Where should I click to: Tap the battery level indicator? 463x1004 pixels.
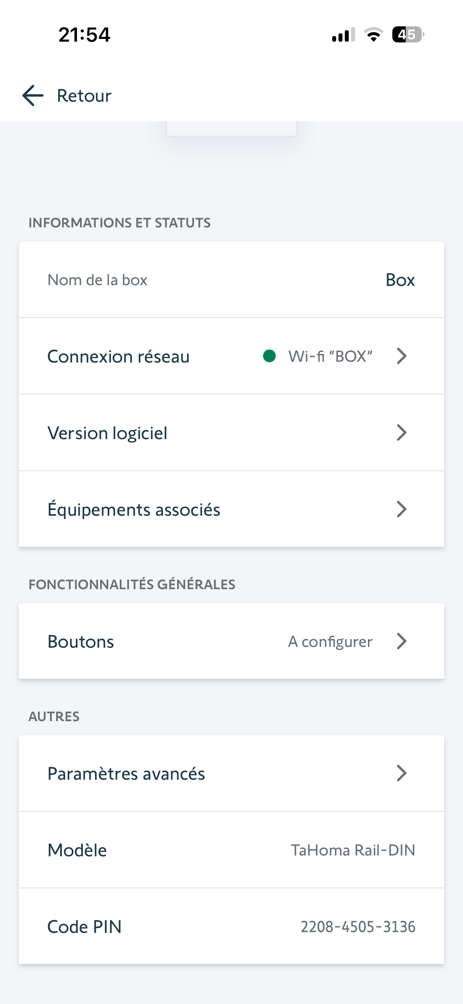pyautogui.click(x=408, y=35)
